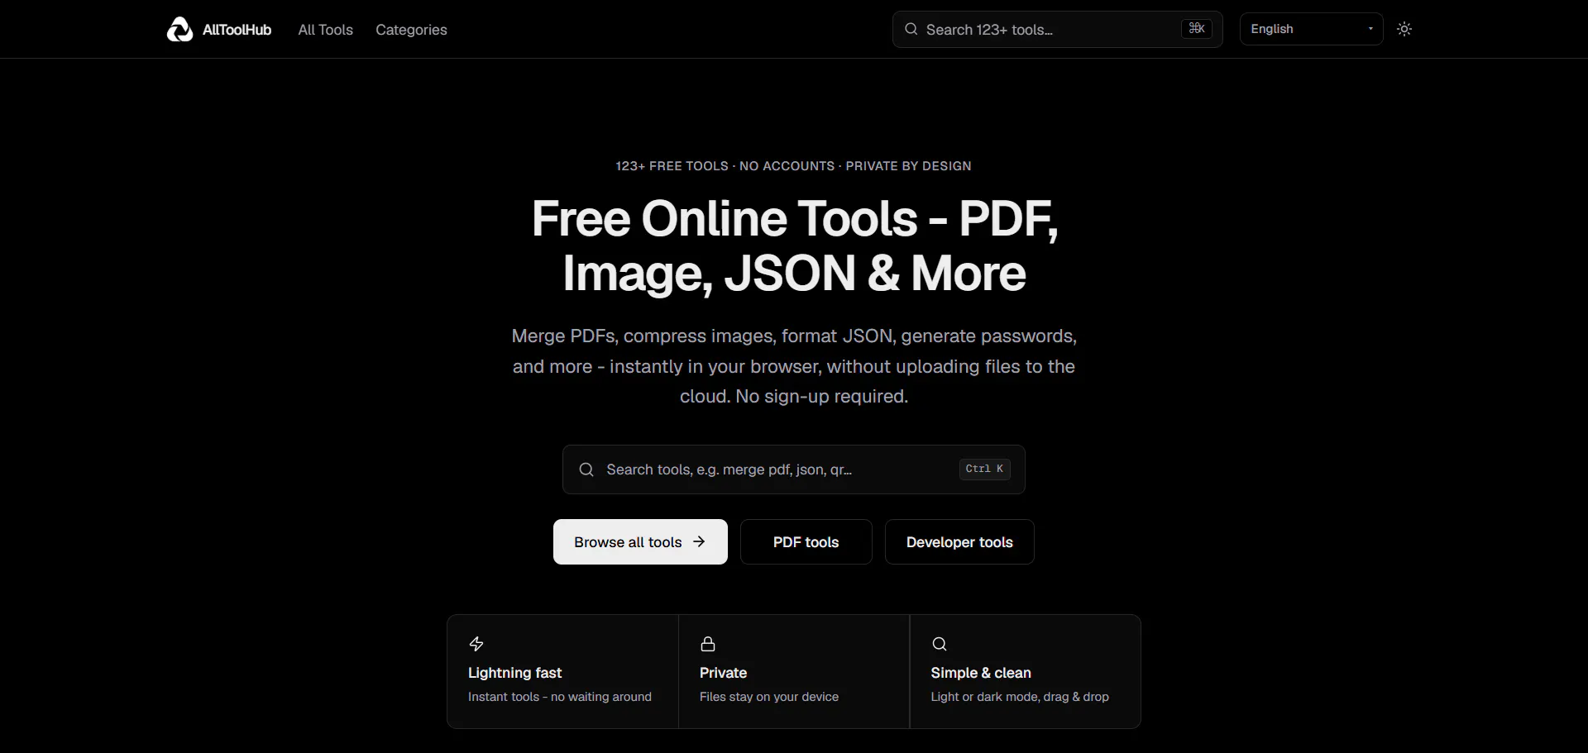This screenshot has width=1588, height=753.
Task: Click the Browse all tools button
Action: coord(640,542)
